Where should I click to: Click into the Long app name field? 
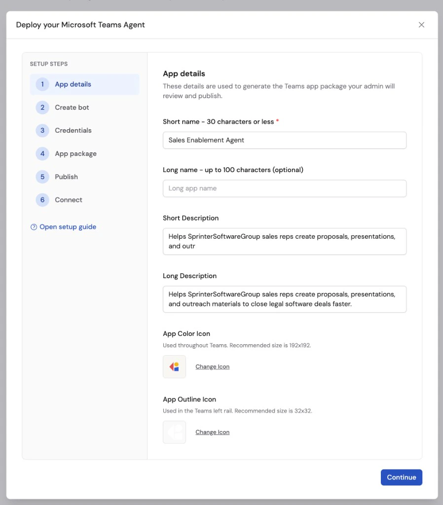285,188
